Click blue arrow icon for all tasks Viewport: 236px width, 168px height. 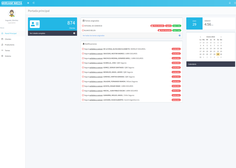(180, 36)
